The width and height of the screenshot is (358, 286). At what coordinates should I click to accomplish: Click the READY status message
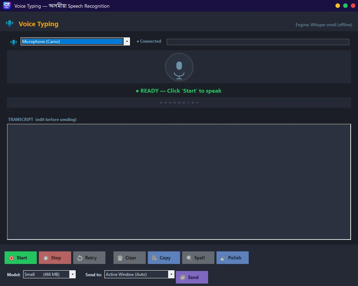tap(179, 91)
